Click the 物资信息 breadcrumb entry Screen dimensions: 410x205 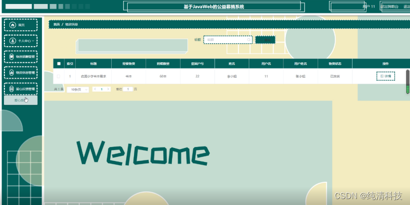(71, 24)
